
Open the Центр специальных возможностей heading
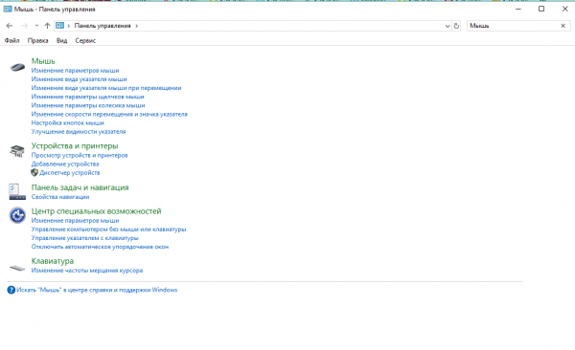point(96,211)
